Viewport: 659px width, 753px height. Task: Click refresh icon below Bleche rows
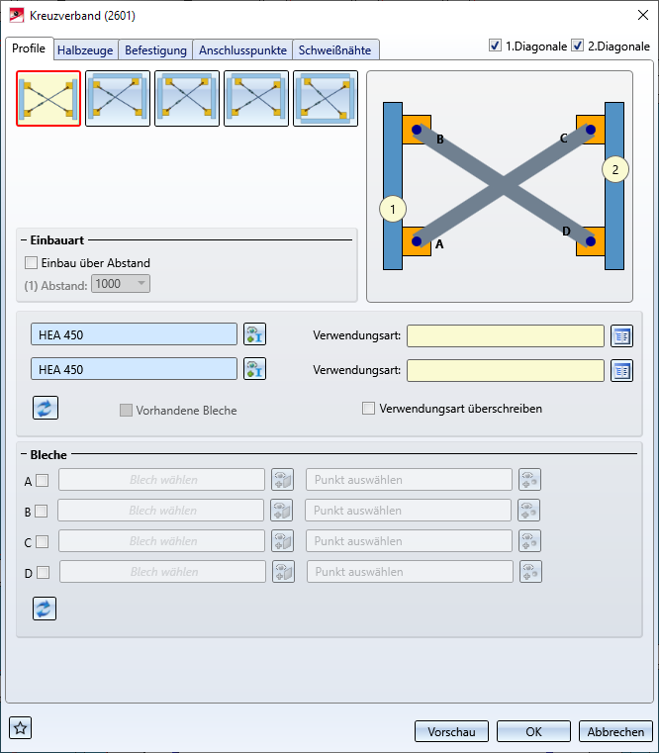45,609
